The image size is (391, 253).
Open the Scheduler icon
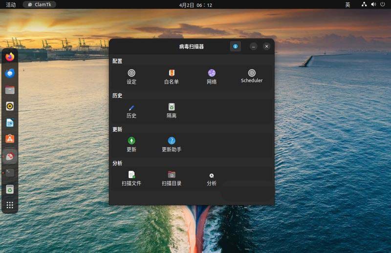(x=252, y=73)
